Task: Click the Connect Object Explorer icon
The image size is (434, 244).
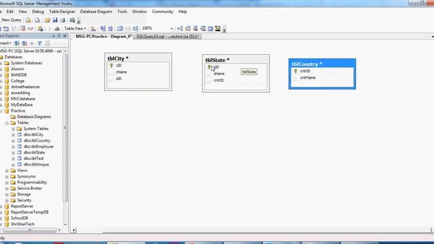Action: pos(17,43)
